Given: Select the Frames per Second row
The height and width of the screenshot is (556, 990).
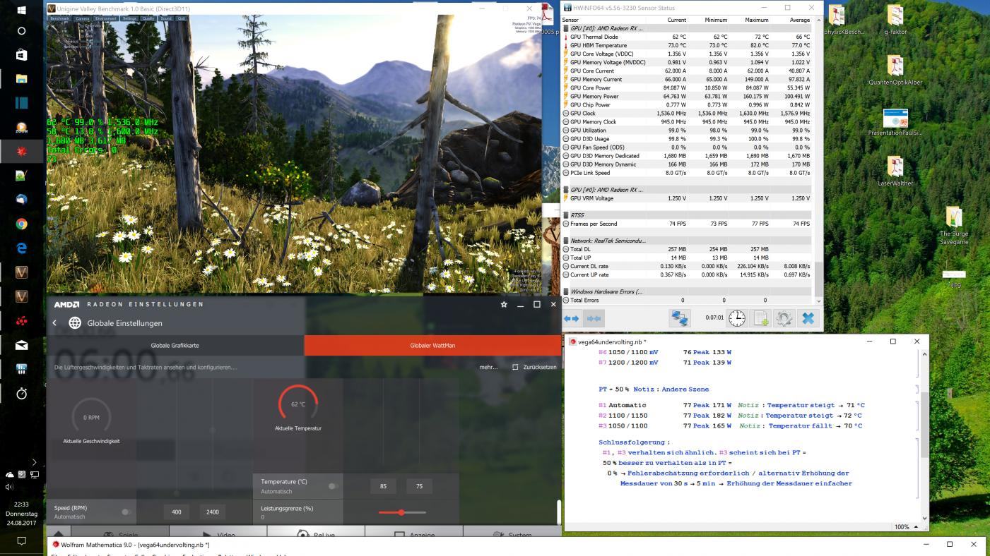Looking at the screenshot, I should [688, 224].
